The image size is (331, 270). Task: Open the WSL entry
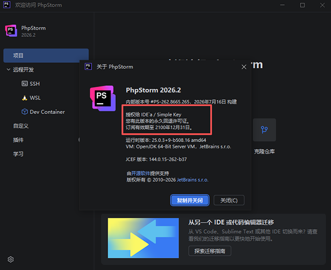[x=31, y=98]
